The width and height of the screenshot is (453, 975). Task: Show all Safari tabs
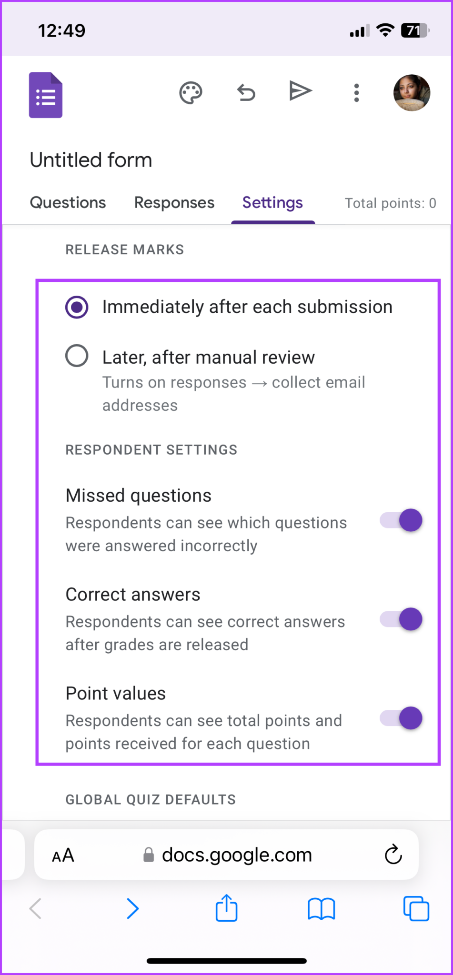click(x=416, y=908)
